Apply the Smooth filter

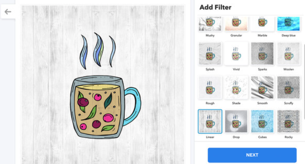[x=262, y=87]
